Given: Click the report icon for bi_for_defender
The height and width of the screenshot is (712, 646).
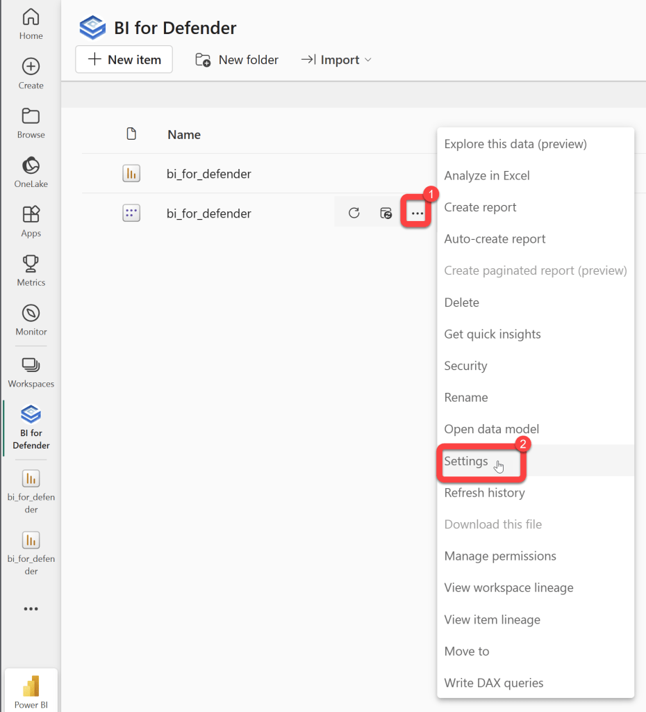Looking at the screenshot, I should coord(131,173).
